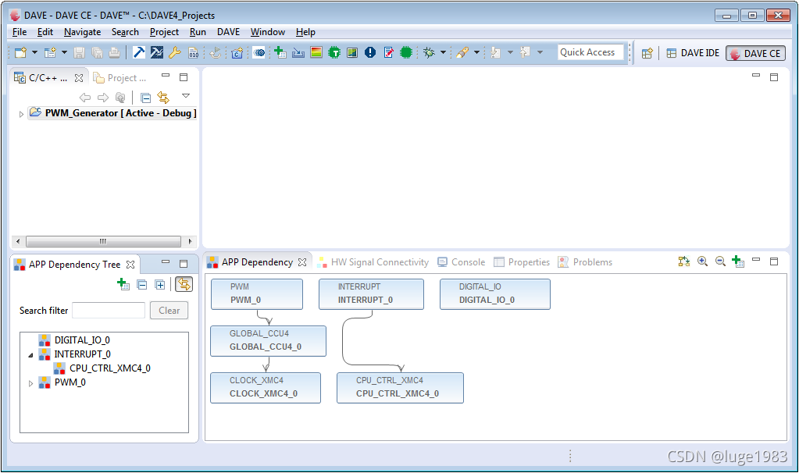Click the gears generate code icon
Viewport: 799px width, 473px height.
coord(259,52)
